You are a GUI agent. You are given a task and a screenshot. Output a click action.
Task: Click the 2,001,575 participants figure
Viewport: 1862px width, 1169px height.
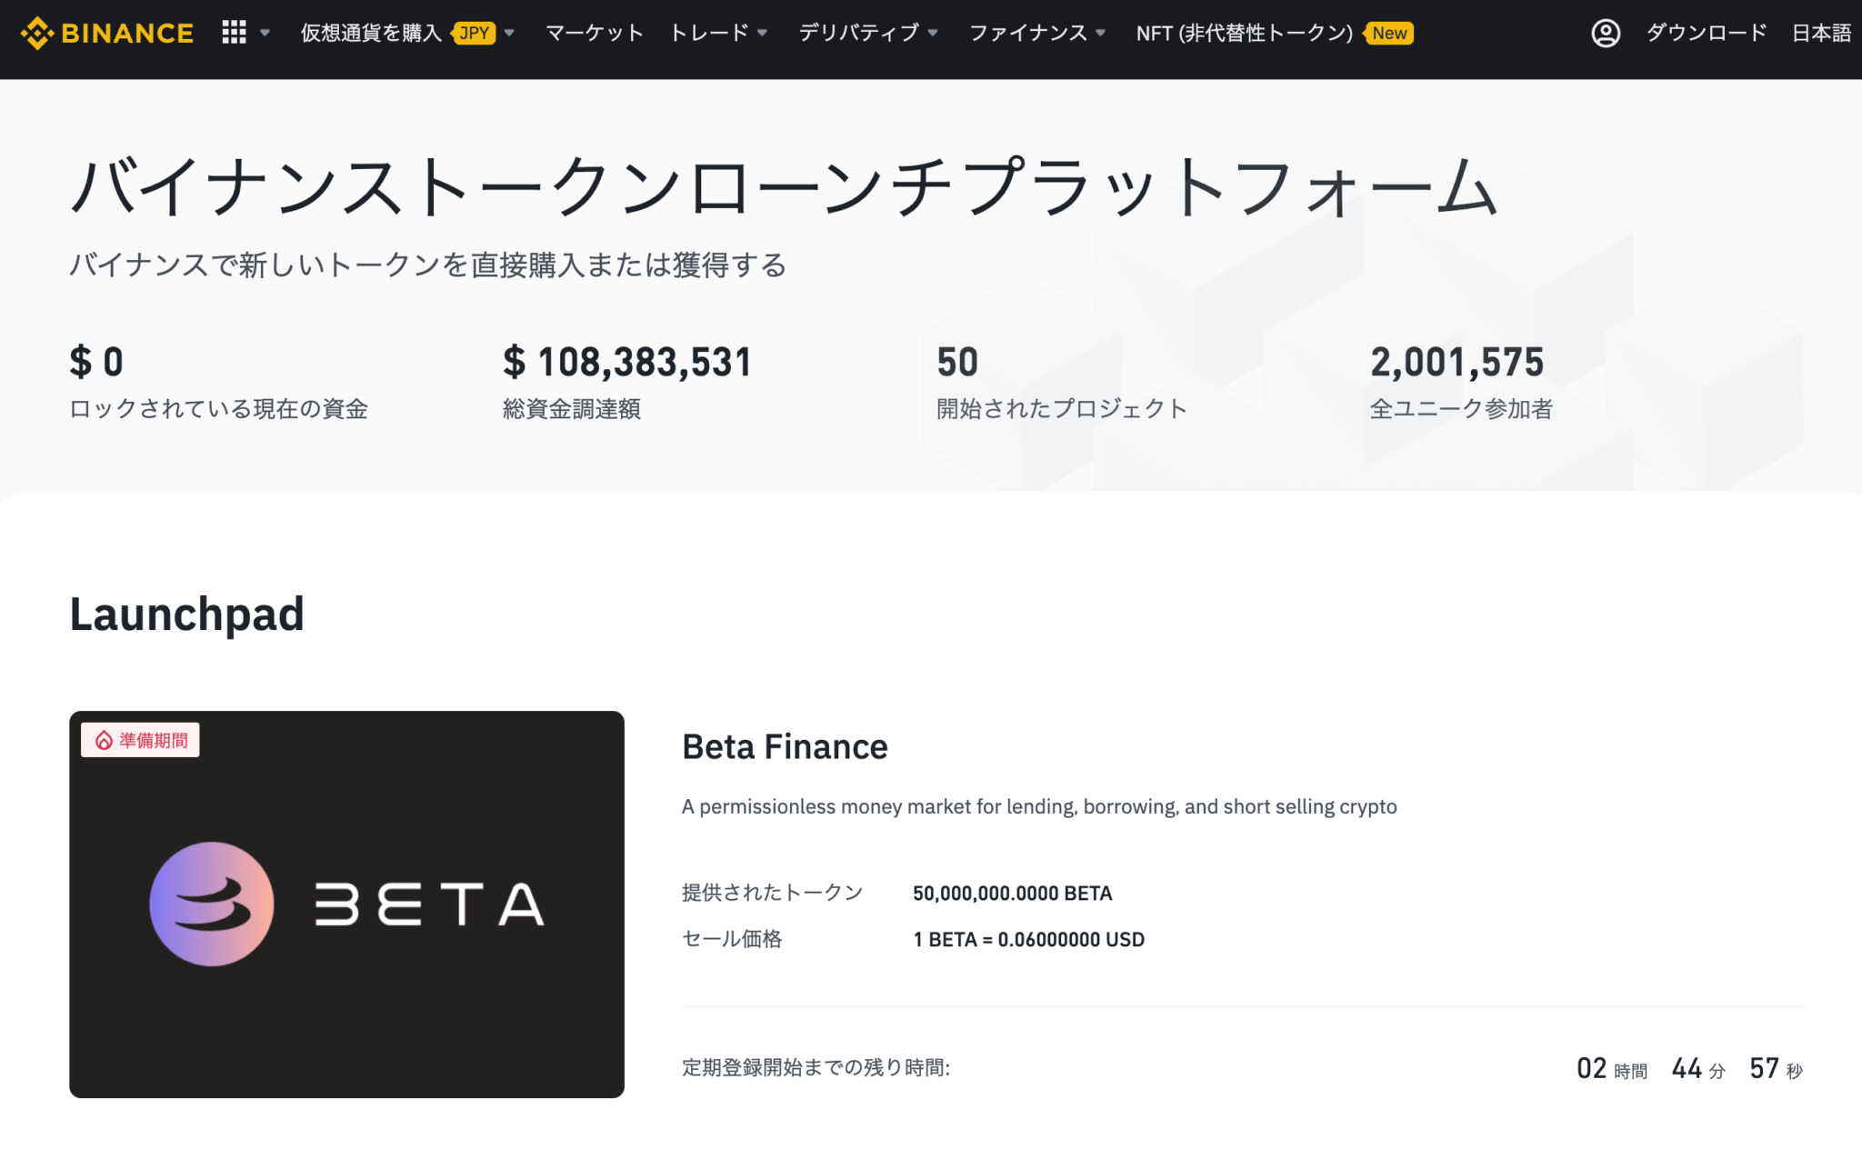1457,362
